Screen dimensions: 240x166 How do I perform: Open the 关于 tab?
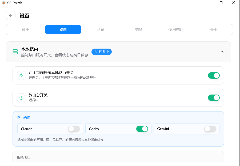[214, 29]
